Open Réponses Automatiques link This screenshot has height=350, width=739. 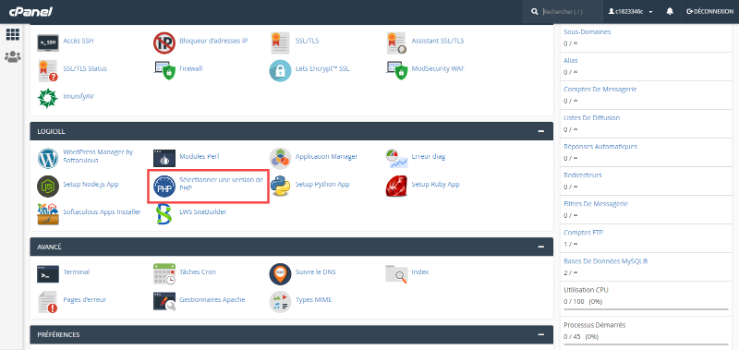[600, 147]
